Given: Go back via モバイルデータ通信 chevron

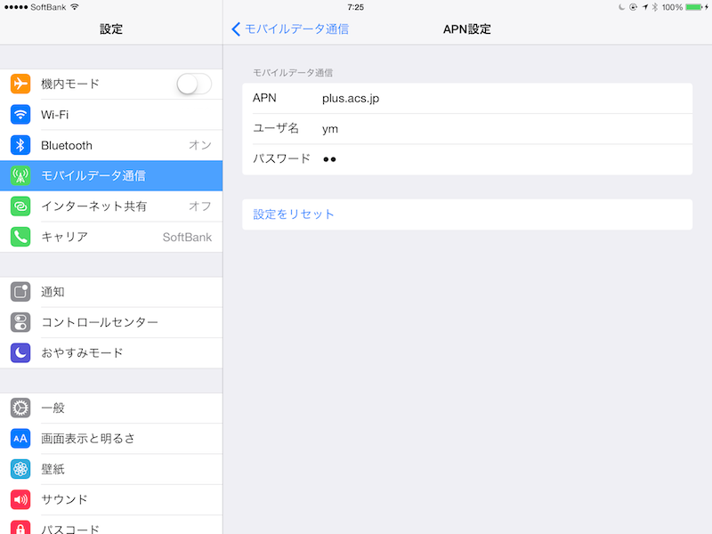Looking at the screenshot, I should tap(290, 29).
